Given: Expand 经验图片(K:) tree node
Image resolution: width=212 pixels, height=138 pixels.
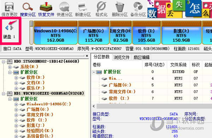Looking at the screenshot, I should point(16,131).
